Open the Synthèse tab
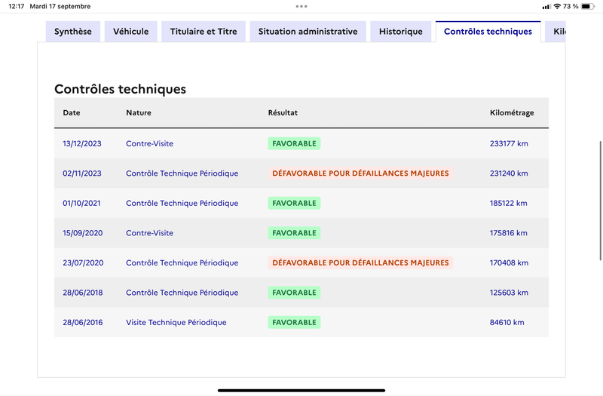The image size is (603, 396). click(x=73, y=32)
